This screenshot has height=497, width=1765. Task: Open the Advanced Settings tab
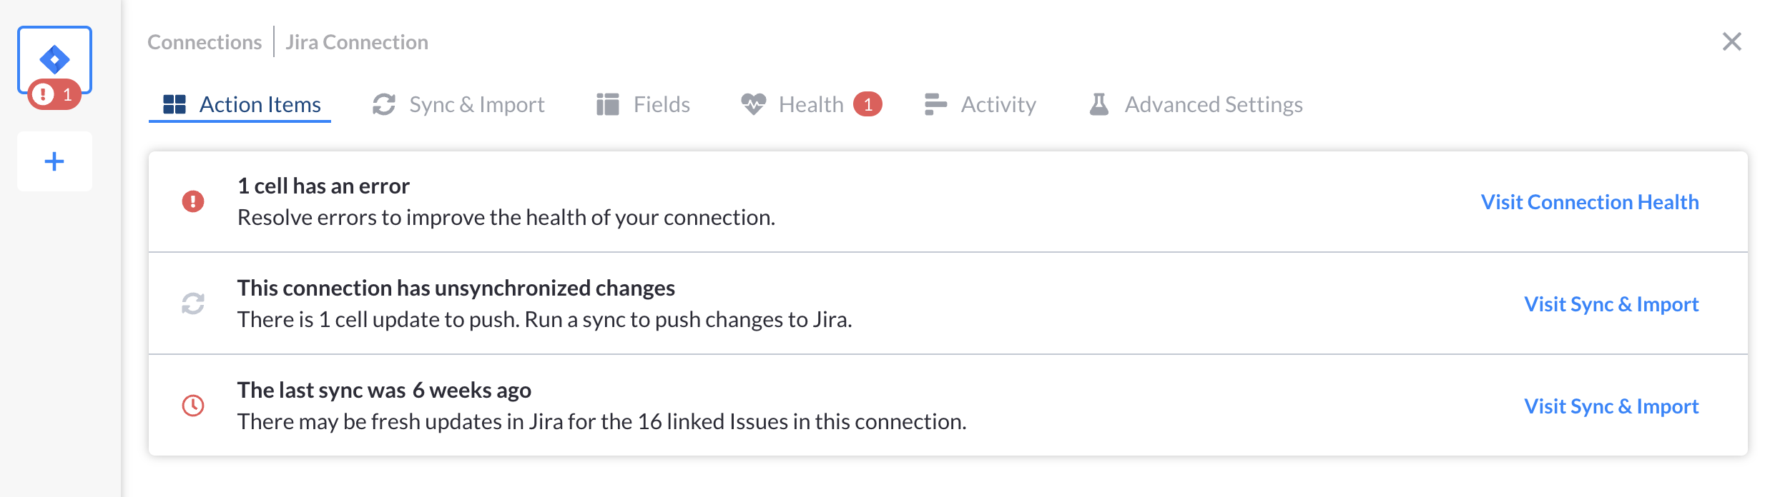click(1196, 104)
